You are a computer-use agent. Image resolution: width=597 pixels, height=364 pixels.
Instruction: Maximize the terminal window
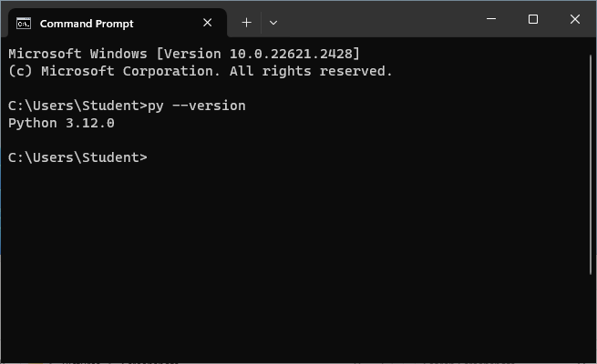(x=533, y=20)
